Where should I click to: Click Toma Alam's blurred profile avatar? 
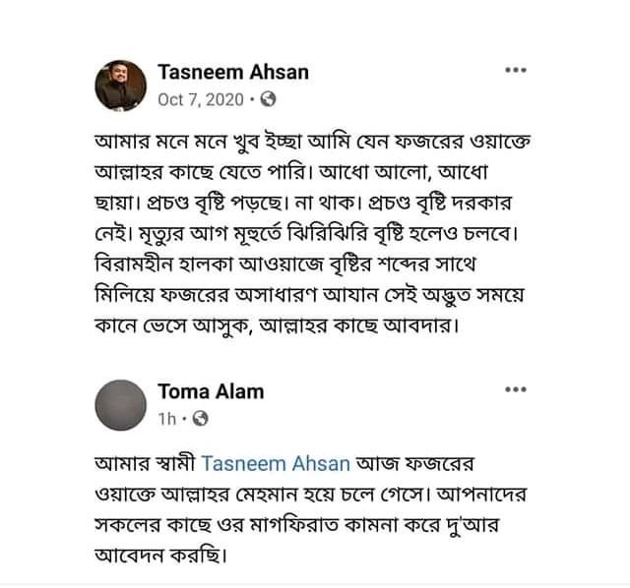(x=120, y=404)
